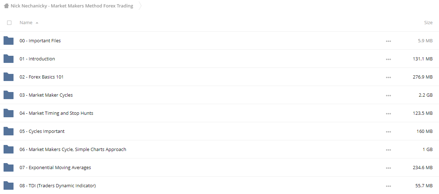This screenshot has width=439, height=194.
Task: Click the folder icon beside 01 - Introduction
Action: pyautogui.click(x=9, y=59)
